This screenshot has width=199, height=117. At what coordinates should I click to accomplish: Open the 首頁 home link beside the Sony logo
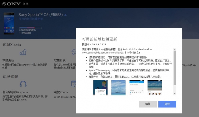tap(25, 4)
